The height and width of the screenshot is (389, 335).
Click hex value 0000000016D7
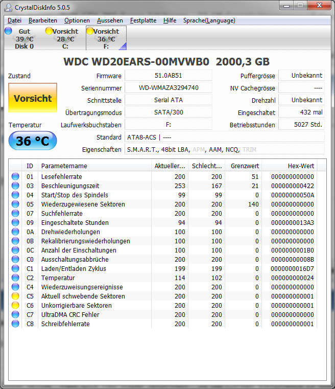click(293, 268)
